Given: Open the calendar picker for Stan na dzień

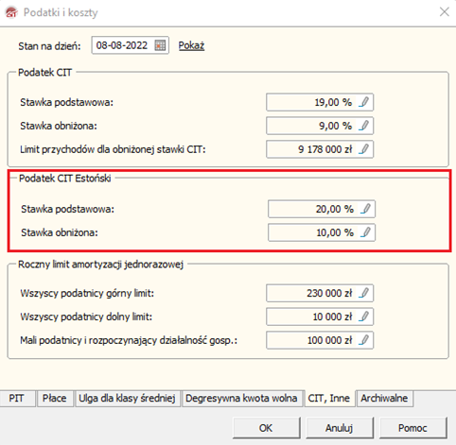Looking at the screenshot, I should pyautogui.click(x=160, y=45).
